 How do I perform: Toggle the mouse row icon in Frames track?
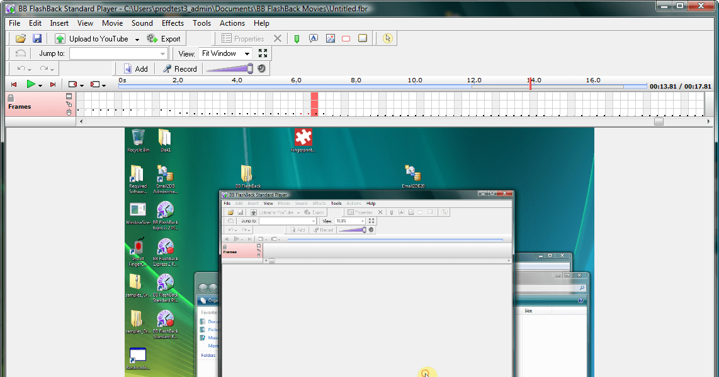pyautogui.click(x=69, y=112)
